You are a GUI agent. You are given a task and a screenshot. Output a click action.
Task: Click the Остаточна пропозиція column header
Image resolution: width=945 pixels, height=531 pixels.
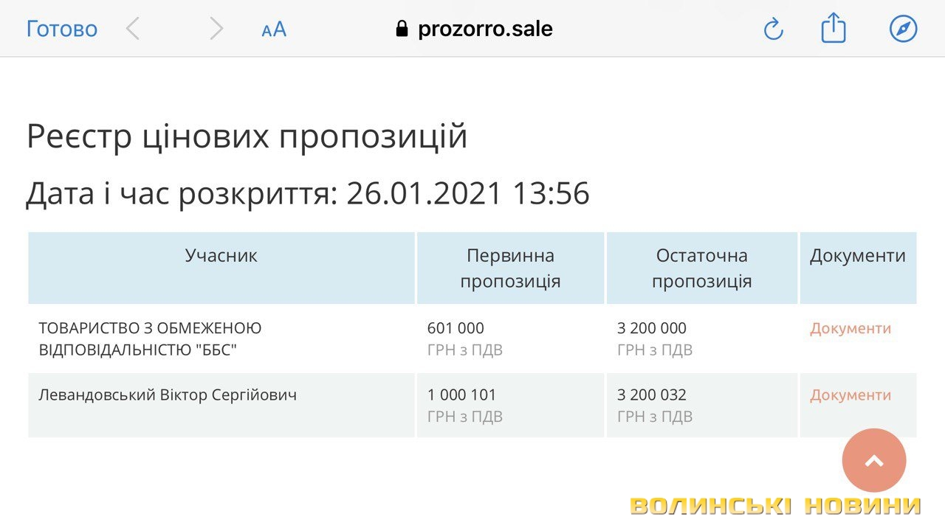click(701, 268)
